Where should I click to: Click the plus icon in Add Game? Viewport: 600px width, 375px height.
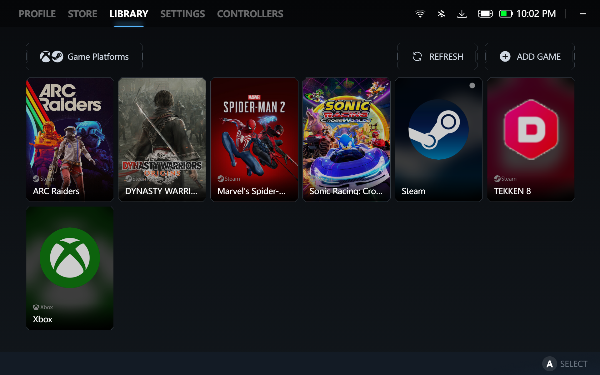coord(505,57)
